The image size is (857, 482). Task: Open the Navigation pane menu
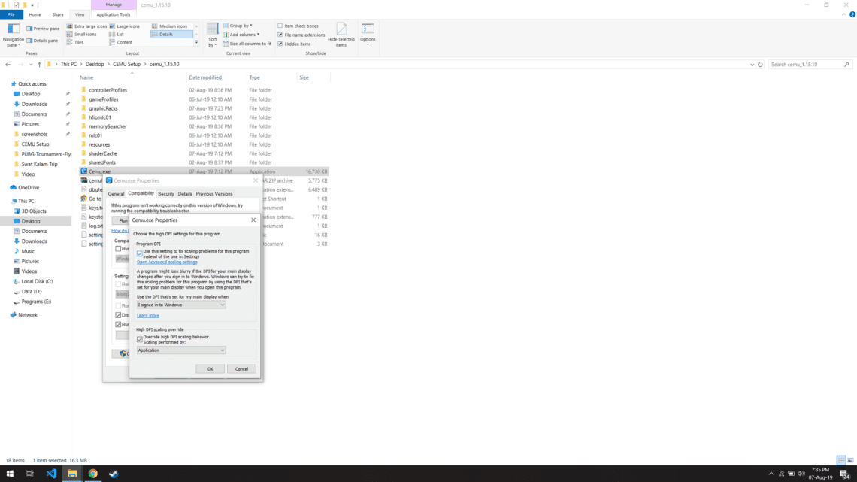13,35
